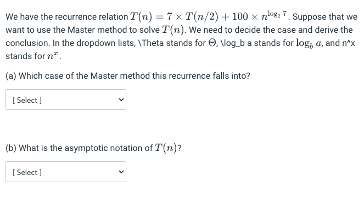Open the asymptotic notation dropdown for (b)
The height and width of the screenshot is (198, 364).
click(66, 172)
